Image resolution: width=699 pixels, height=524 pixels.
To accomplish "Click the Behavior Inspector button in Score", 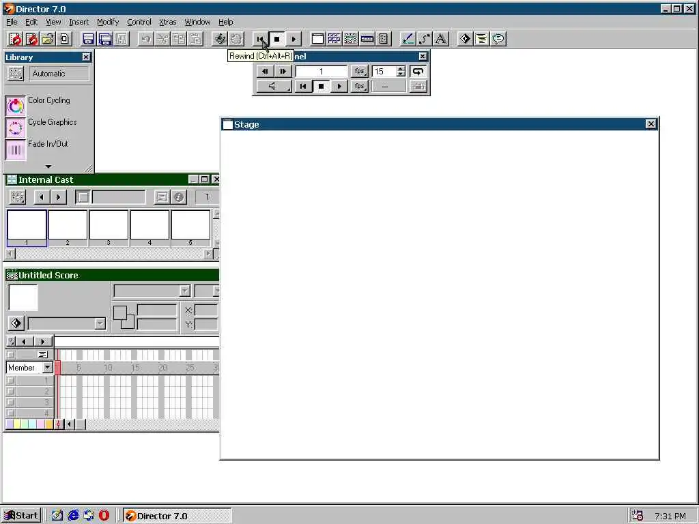I will tap(16, 323).
